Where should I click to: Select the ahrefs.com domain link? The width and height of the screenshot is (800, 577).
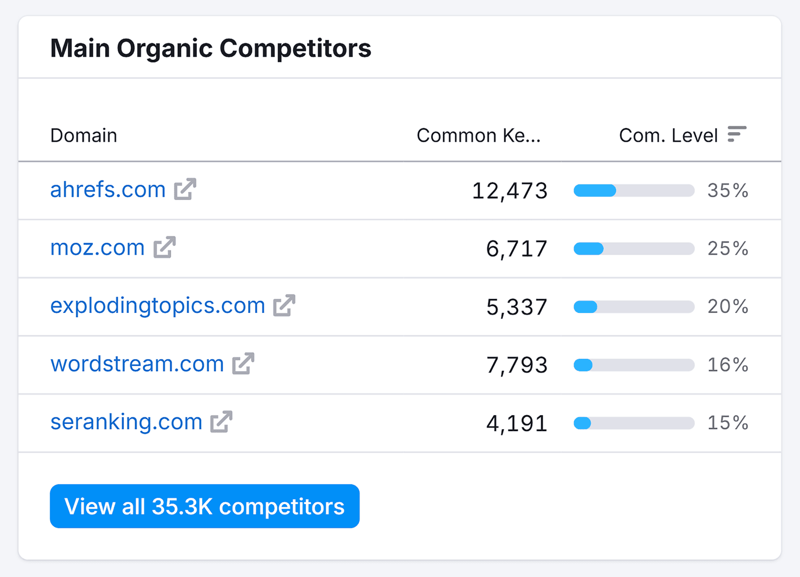click(x=107, y=189)
